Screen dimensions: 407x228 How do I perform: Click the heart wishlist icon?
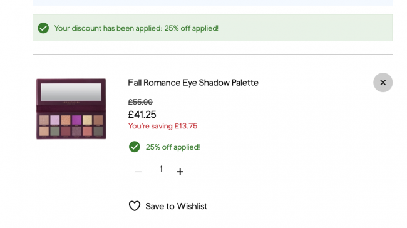(135, 206)
